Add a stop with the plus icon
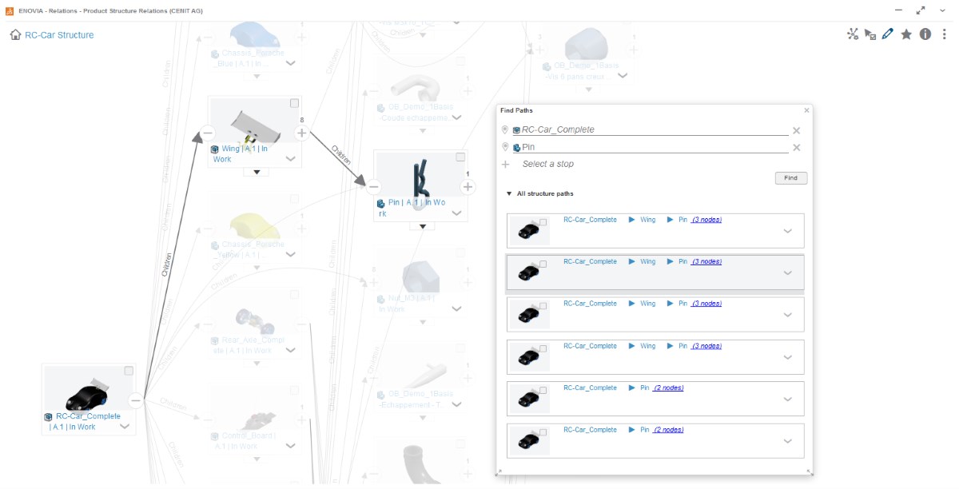Viewport: 959px width, 489px height. point(505,164)
